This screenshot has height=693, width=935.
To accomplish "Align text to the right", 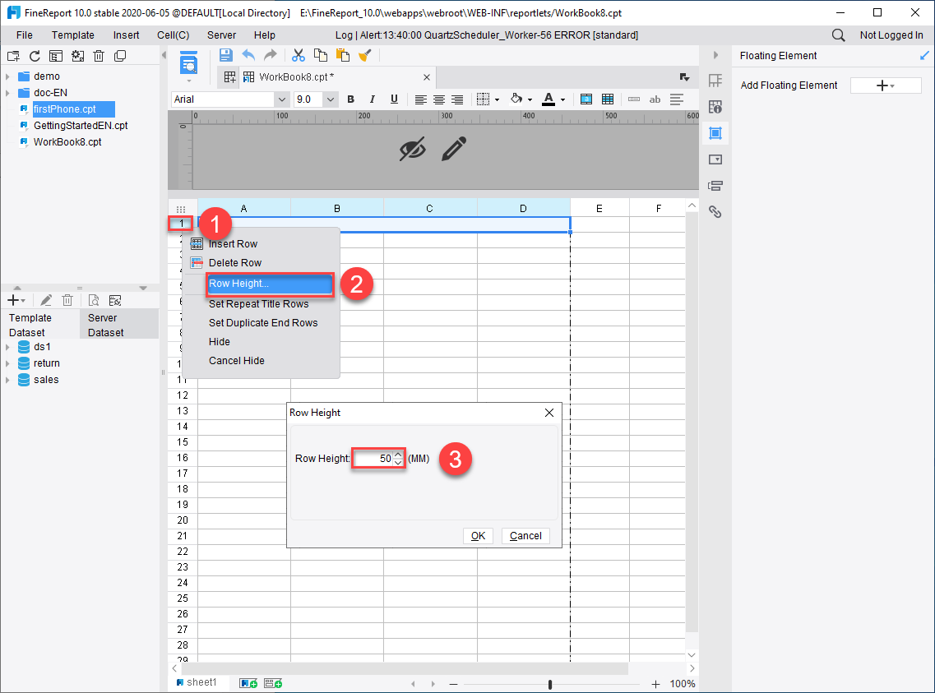I will tap(457, 99).
